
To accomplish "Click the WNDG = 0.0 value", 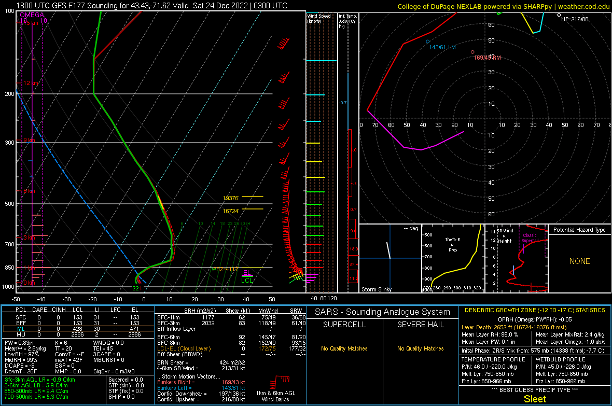I will click(108, 343).
